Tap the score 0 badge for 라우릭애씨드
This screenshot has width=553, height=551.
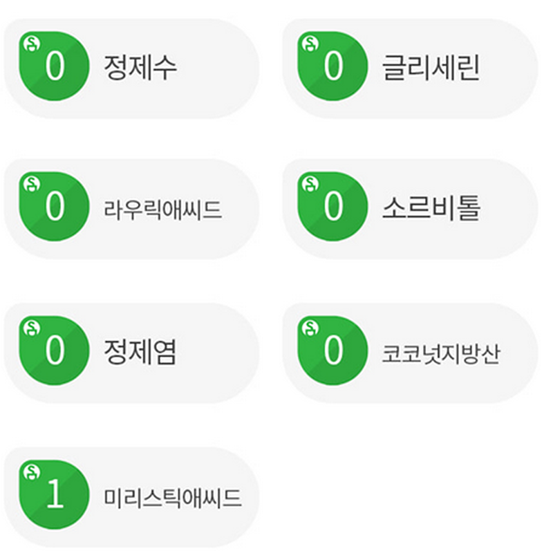[55, 207]
